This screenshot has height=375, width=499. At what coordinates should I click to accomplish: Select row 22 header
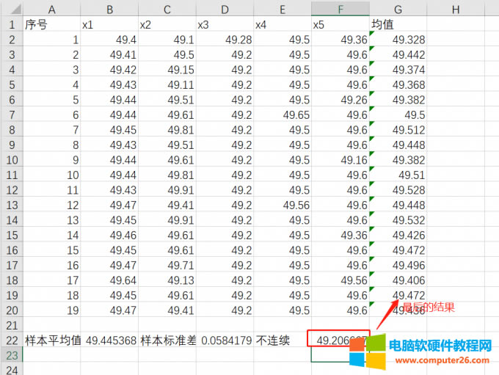coord(11,340)
